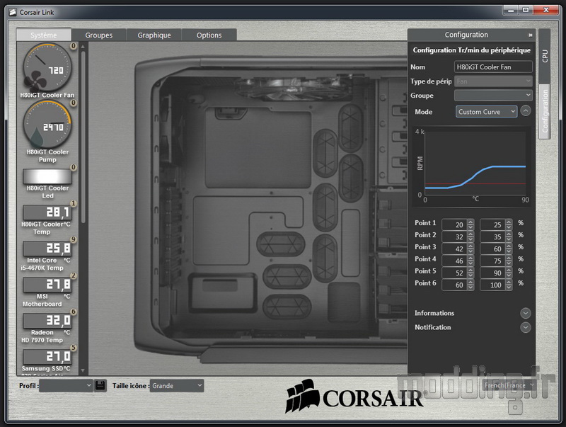This screenshot has height=427, width=566.
Task: Minimize the Corsair Link window
Action: pos(510,10)
